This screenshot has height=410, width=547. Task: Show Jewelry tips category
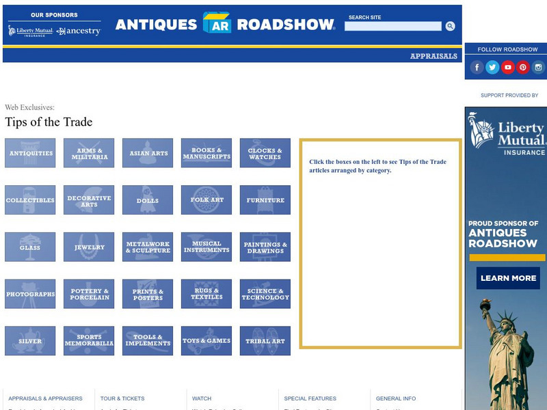pyautogui.click(x=89, y=247)
